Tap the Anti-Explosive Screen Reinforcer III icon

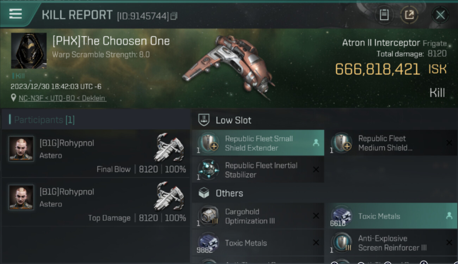(x=341, y=243)
